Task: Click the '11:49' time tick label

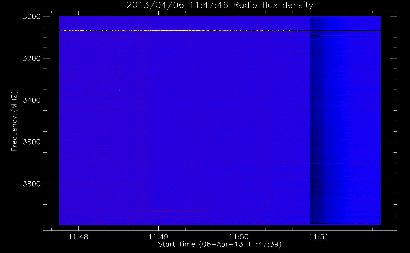Action: 158,237
